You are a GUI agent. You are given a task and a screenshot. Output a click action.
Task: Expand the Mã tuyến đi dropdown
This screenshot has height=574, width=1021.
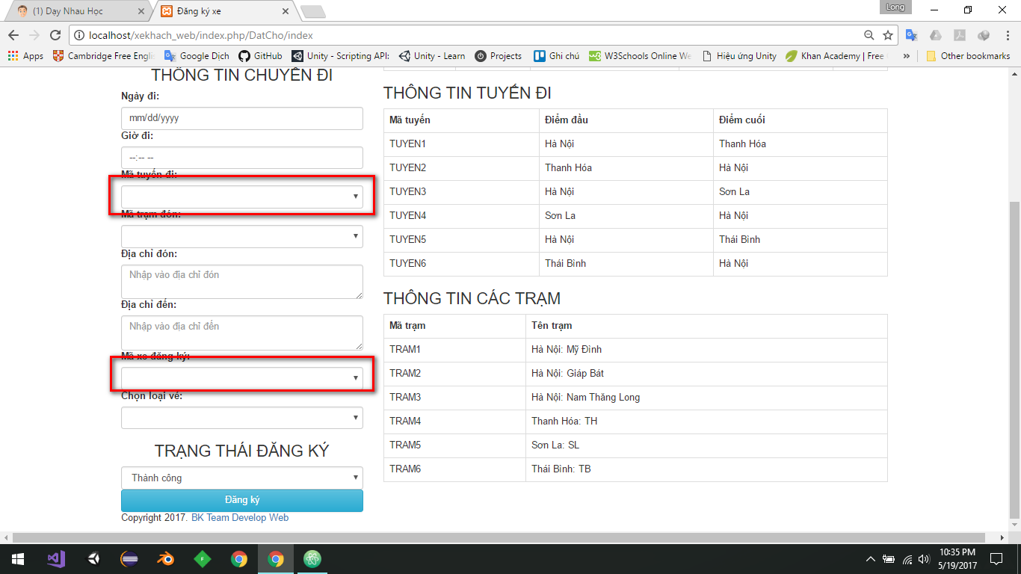click(x=241, y=197)
